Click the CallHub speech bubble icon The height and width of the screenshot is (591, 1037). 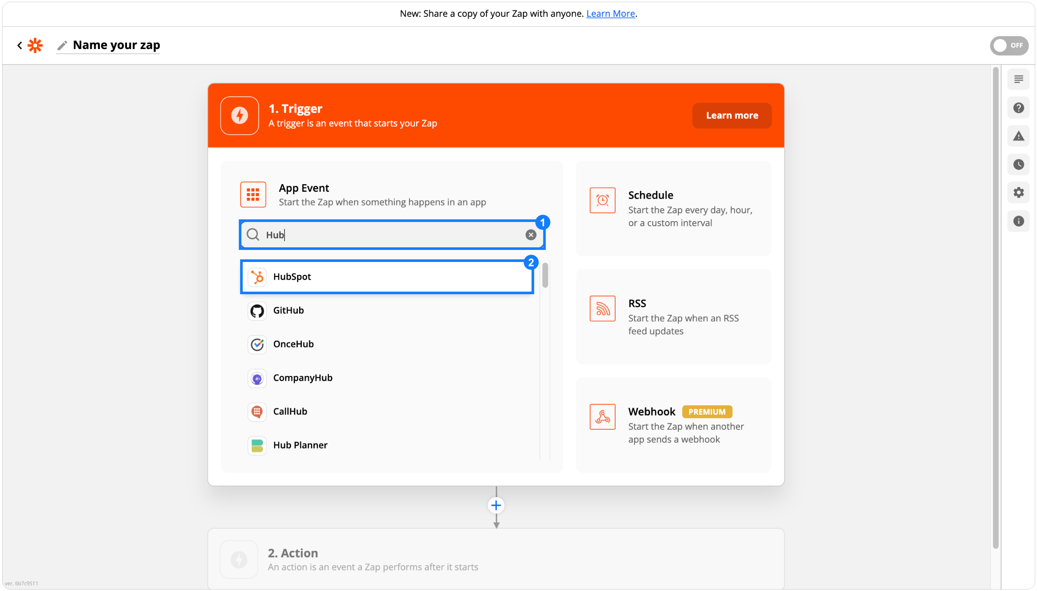(x=257, y=412)
